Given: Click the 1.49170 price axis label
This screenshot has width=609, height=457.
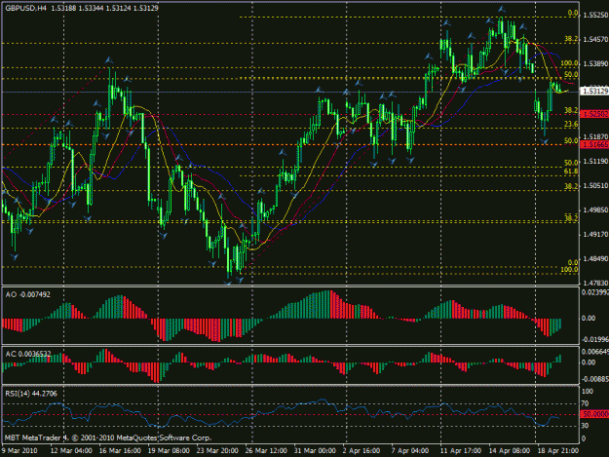Looking at the screenshot, I should pyautogui.click(x=595, y=234).
